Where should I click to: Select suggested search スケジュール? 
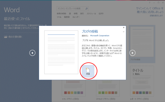[x=91, y=13]
